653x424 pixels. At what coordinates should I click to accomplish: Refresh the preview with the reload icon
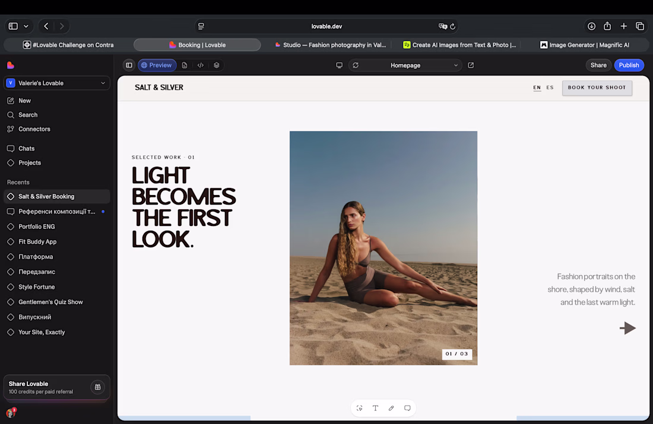[x=356, y=65]
